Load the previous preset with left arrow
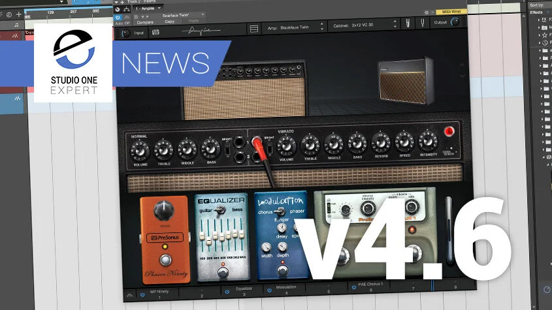This screenshot has height=310, width=552. click(142, 16)
